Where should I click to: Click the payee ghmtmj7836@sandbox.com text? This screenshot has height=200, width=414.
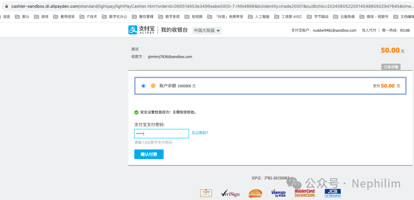point(170,56)
